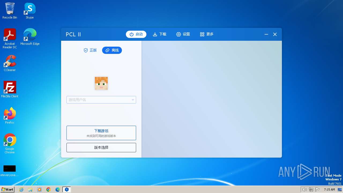This screenshot has height=193, width=343.
Task: Select 离线 offline login mode
Action: pos(112,50)
